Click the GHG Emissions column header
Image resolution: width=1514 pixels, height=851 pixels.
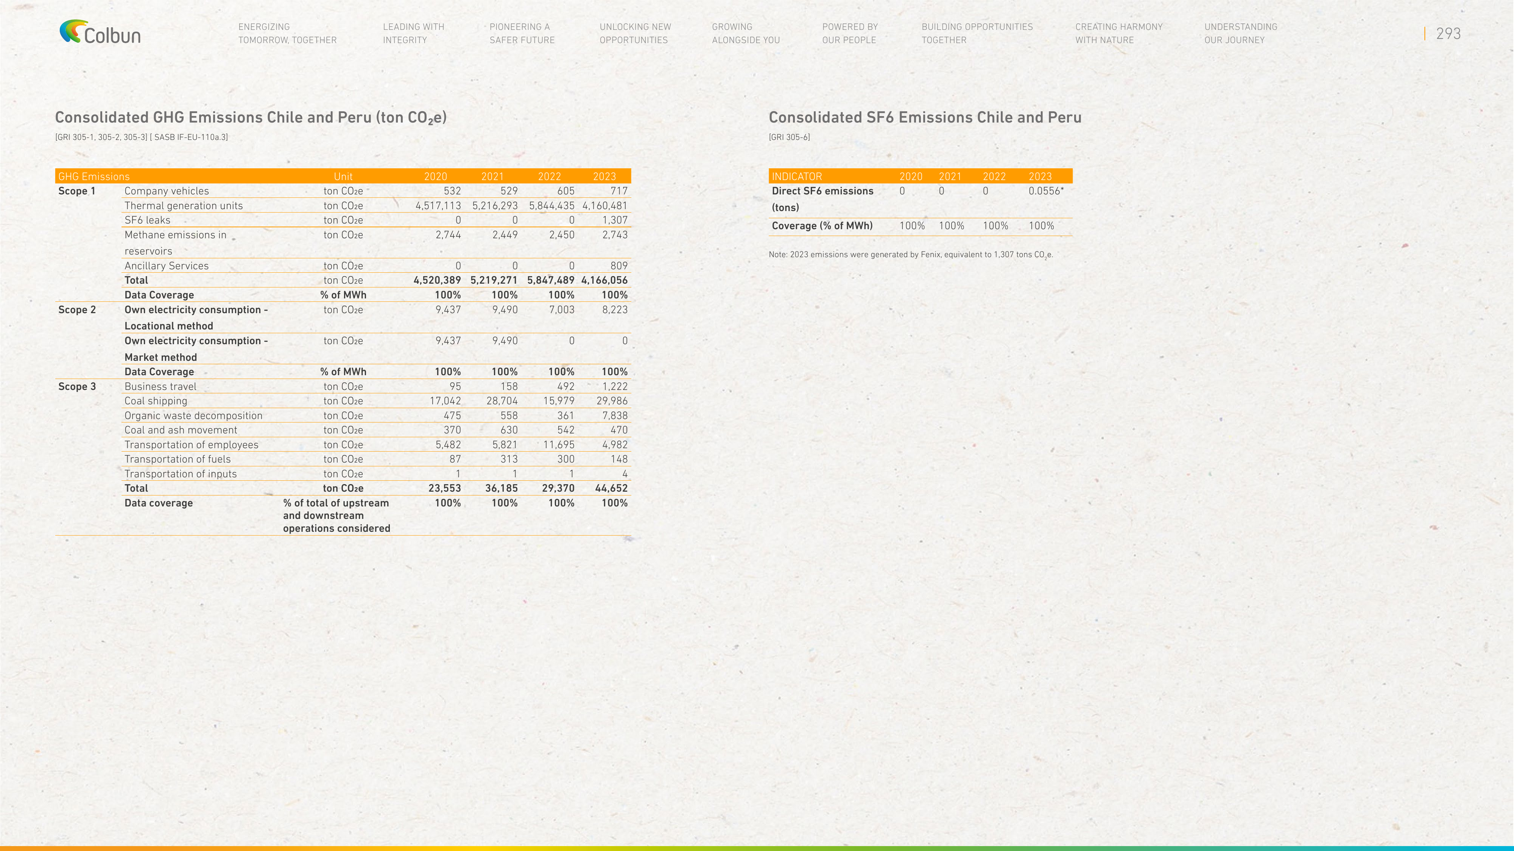(x=94, y=176)
